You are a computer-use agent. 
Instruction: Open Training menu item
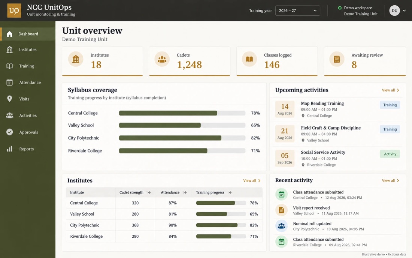point(28,66)
